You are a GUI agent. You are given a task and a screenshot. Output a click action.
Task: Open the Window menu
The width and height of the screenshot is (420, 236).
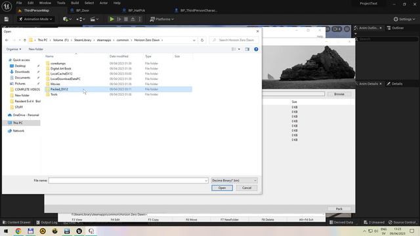pyautogui.click(x=45, y=3)
